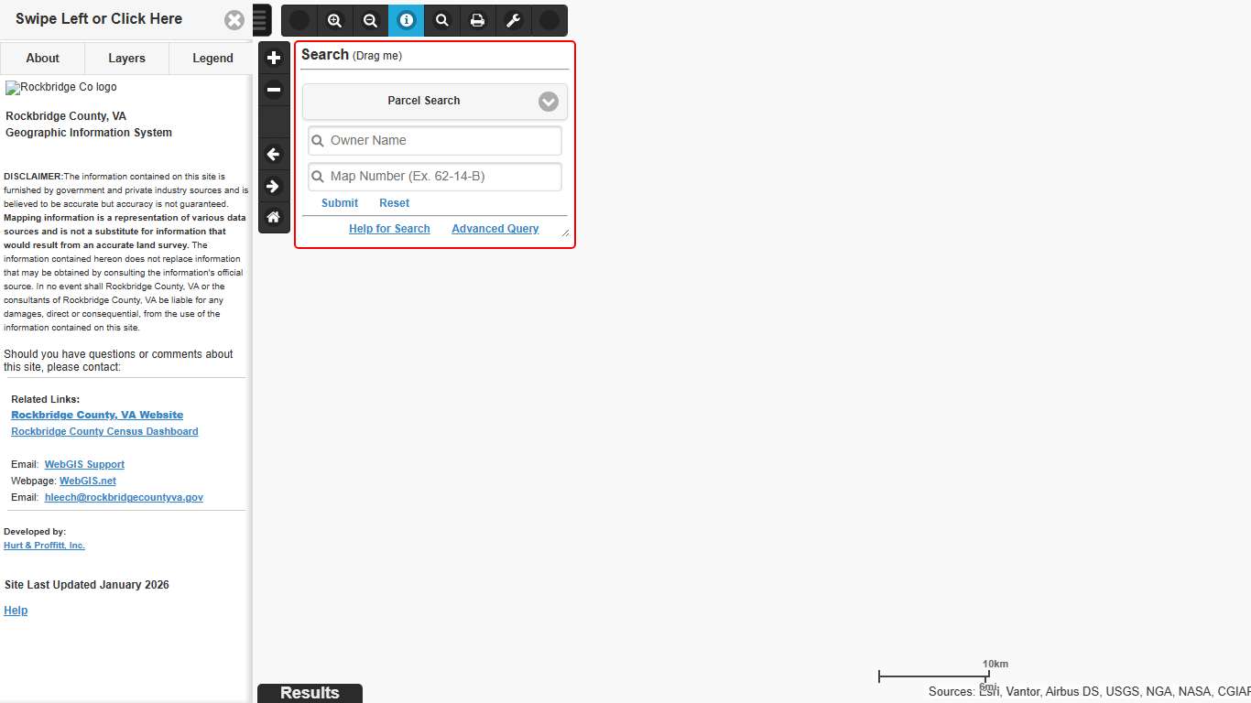This screenshot has width=1251, height=703.
Task: Select the zoom-in magnifier tool
Action: pos(335,20)
